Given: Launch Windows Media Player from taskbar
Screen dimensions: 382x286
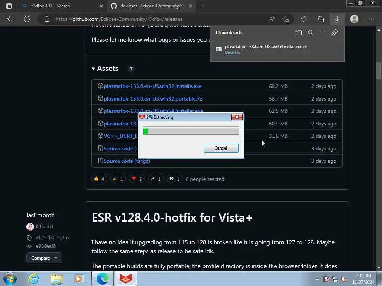Looking at the screenshot, I should [x=79, y=279].
